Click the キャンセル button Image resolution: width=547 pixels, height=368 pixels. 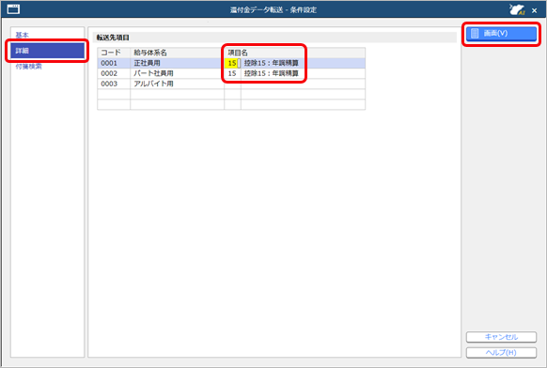pyautogui.click(x=501, y=337)
